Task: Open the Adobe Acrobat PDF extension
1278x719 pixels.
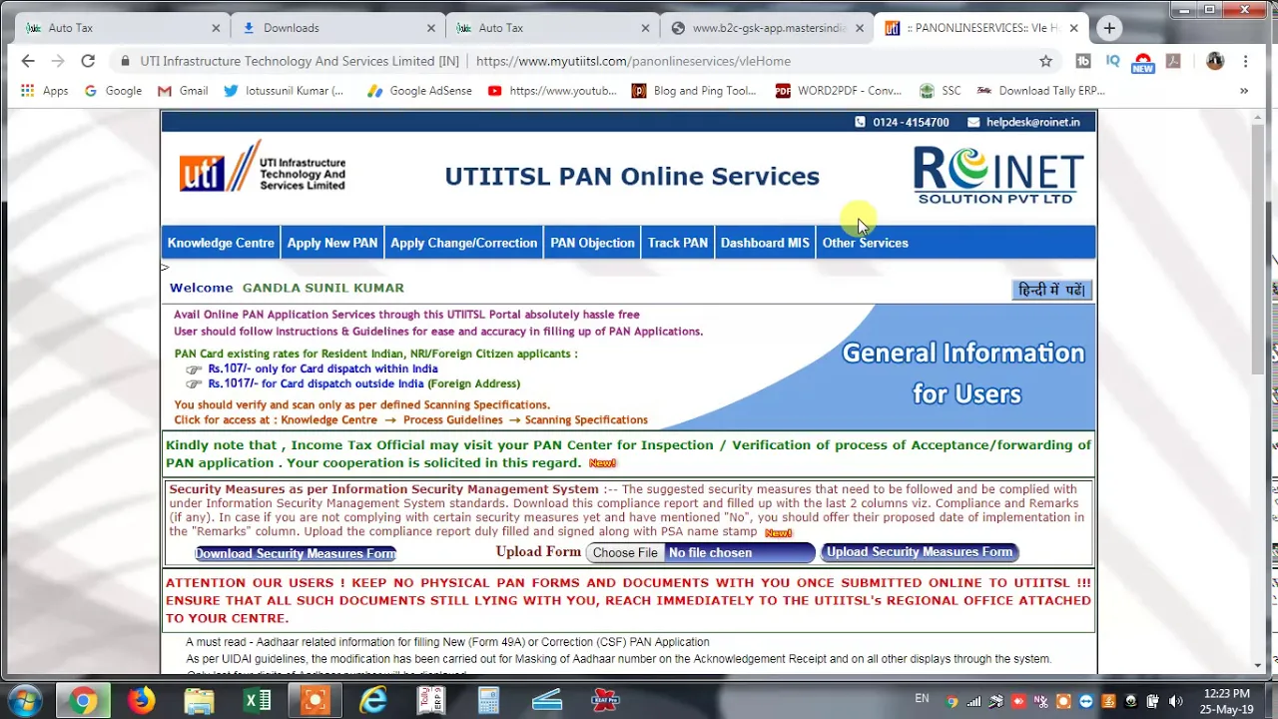Action: coord(1173,61)
